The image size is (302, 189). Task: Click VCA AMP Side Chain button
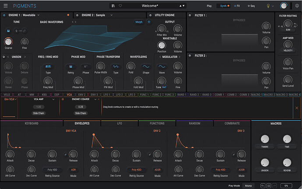pos(39,113)
